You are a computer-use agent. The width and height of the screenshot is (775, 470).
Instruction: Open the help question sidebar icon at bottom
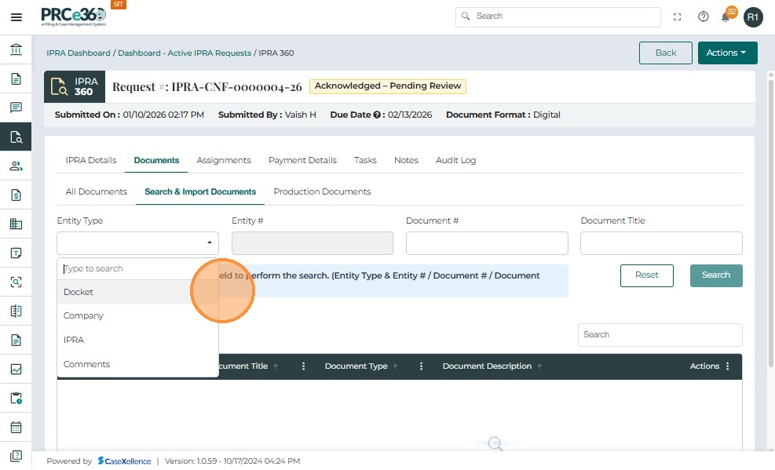pyautogui.click(x=16, y=456)
